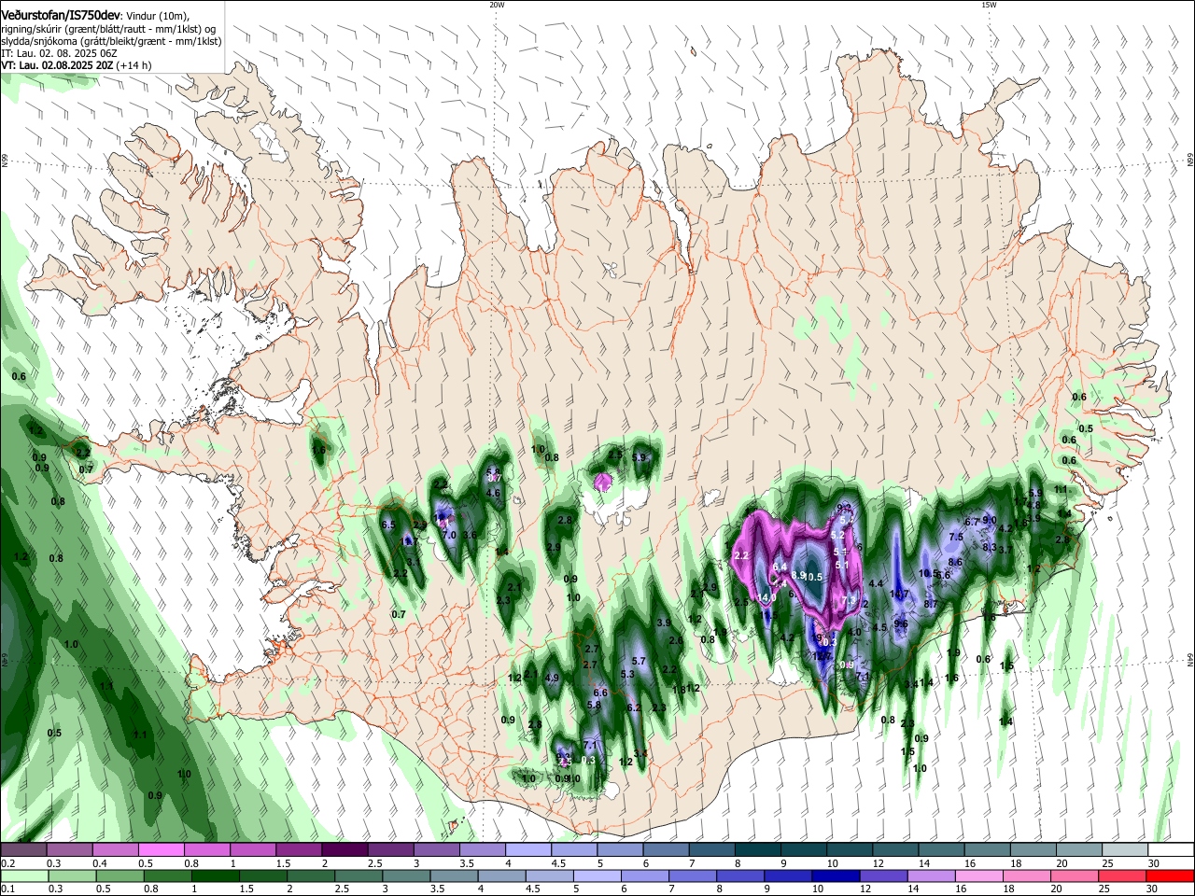Click the darkest green 1 swatch in rain legend

point(214,875)
